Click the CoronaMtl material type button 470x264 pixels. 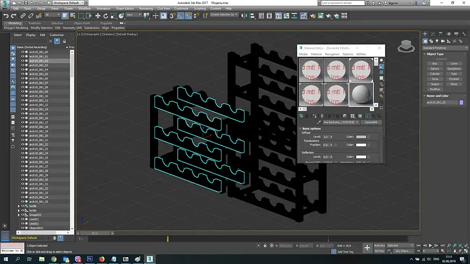click(x=371, y=122)
